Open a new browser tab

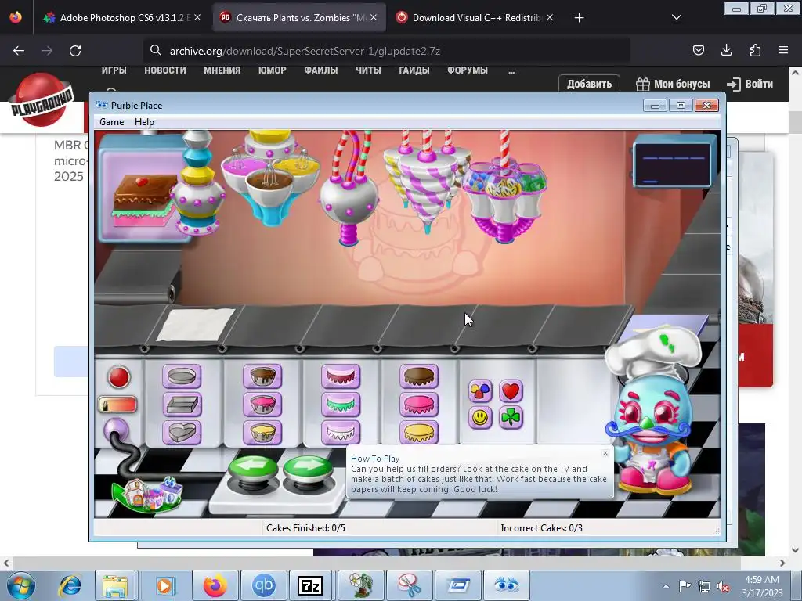(579, 18)
